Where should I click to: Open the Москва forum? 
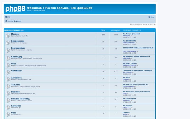15,34
